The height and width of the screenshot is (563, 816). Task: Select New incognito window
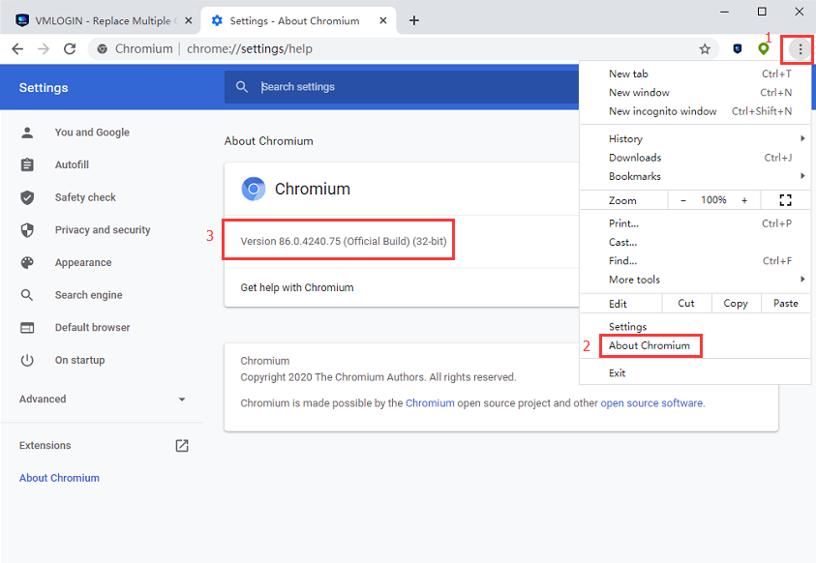695,111
